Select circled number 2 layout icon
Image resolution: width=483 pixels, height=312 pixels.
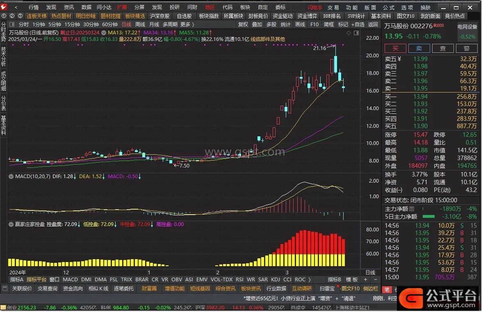pos(12,16)
